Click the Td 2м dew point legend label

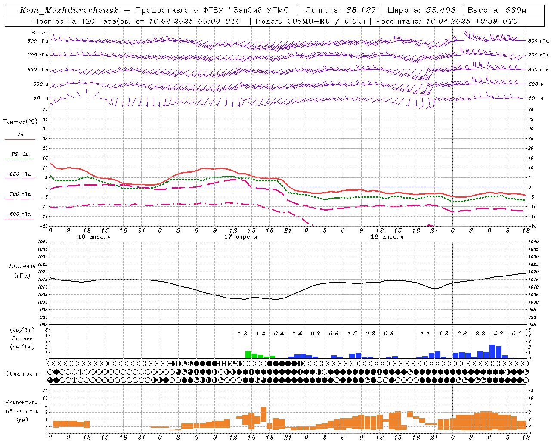pos(20,154)
